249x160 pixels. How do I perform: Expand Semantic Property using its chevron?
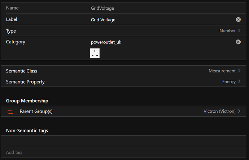(239, 82)
